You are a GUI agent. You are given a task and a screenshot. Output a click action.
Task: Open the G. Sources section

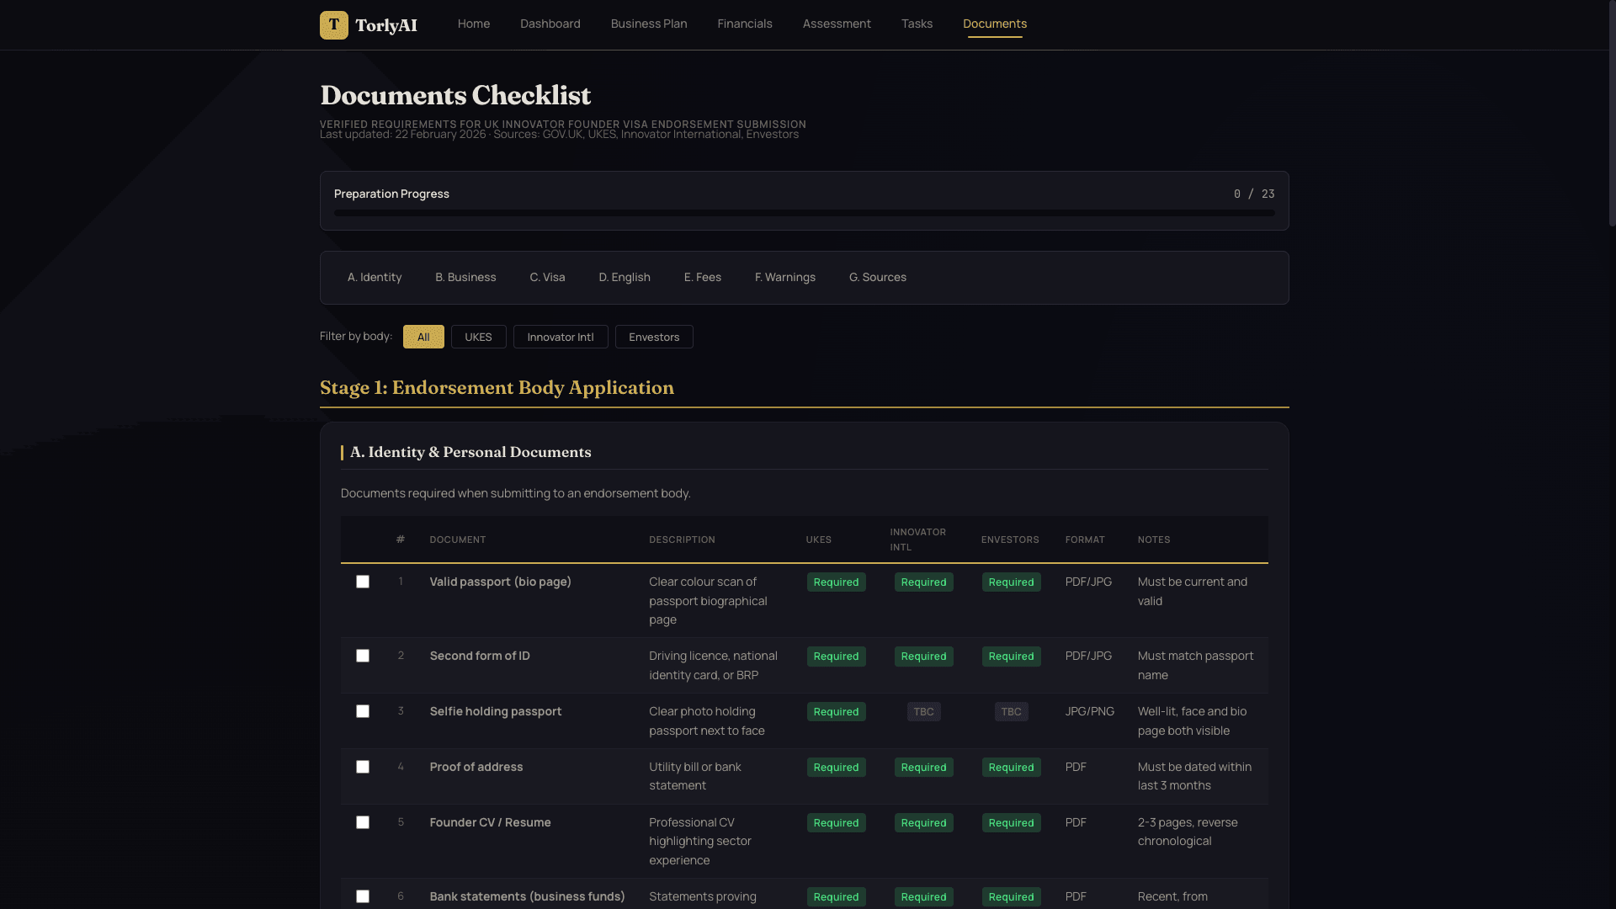coord(877,277)
